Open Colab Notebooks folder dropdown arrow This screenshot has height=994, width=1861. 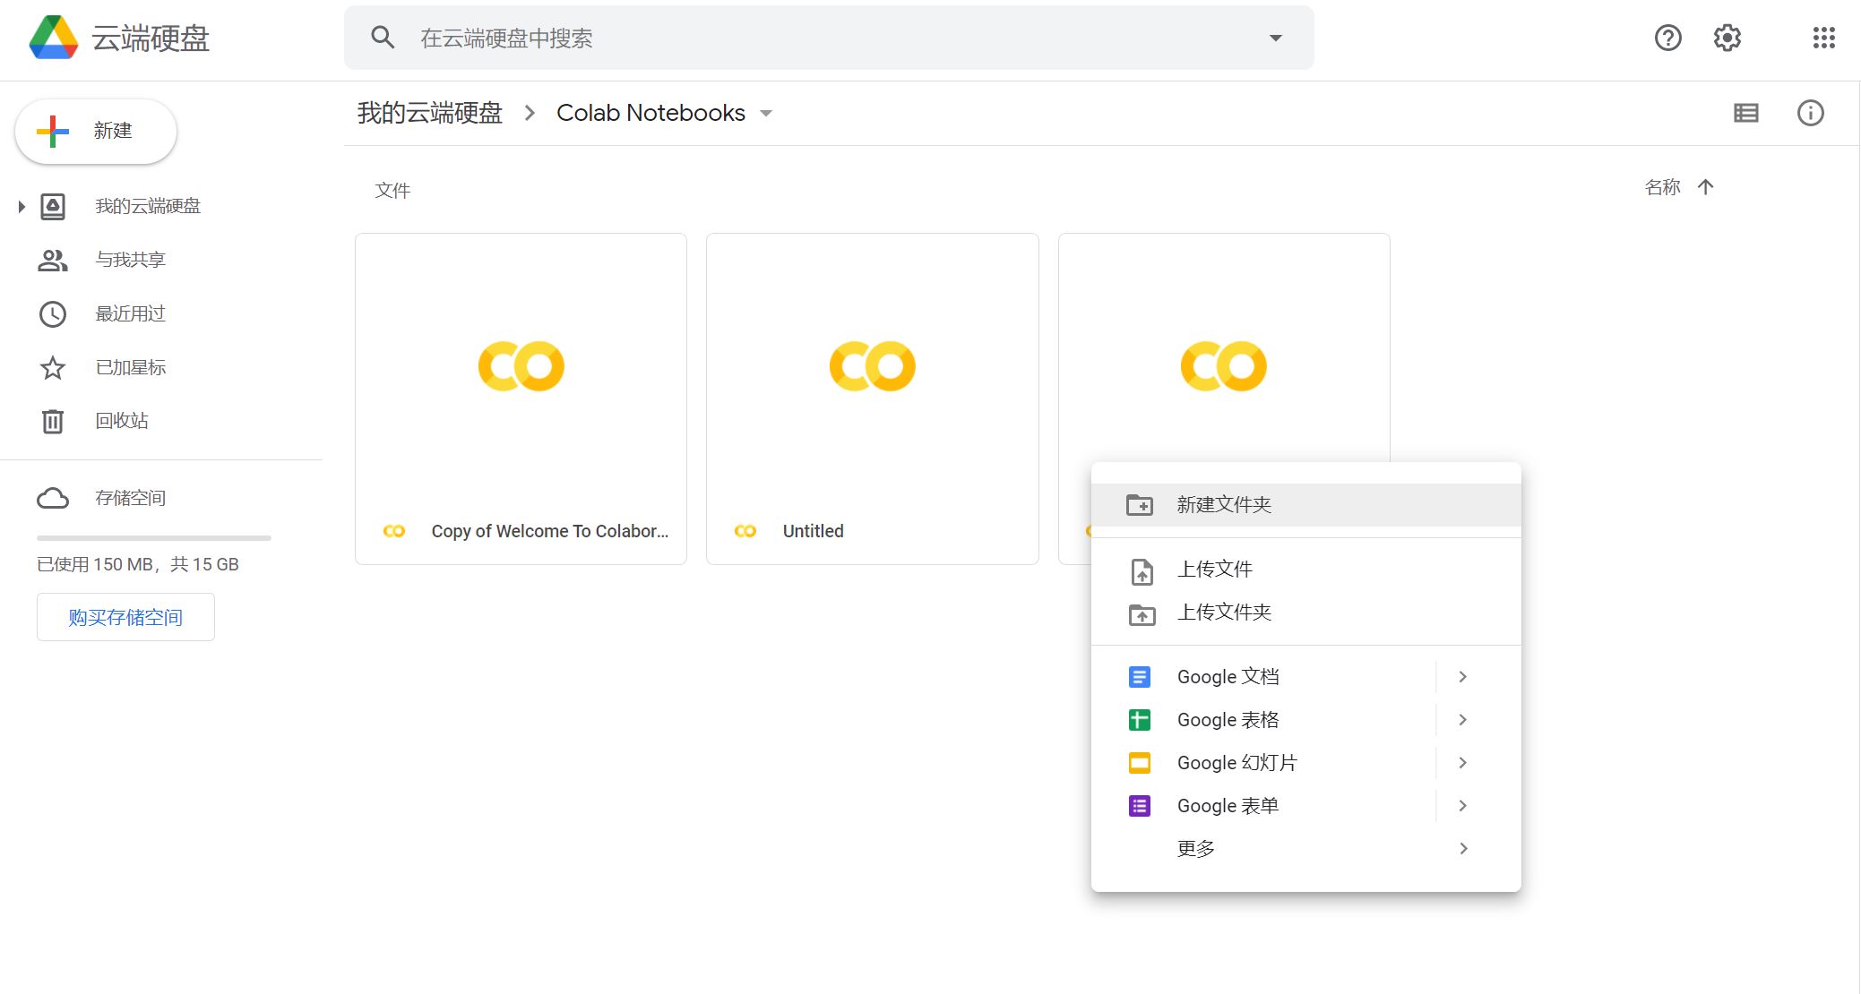tap(766, 114)
